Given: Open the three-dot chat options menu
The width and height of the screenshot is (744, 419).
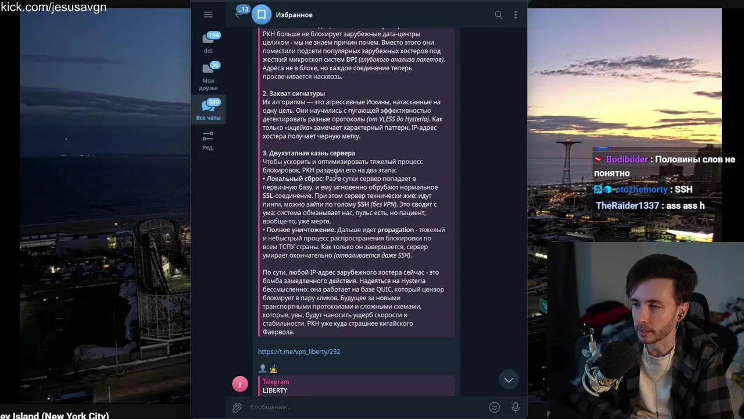Looking at the screenshot, I should pos(516,15).
